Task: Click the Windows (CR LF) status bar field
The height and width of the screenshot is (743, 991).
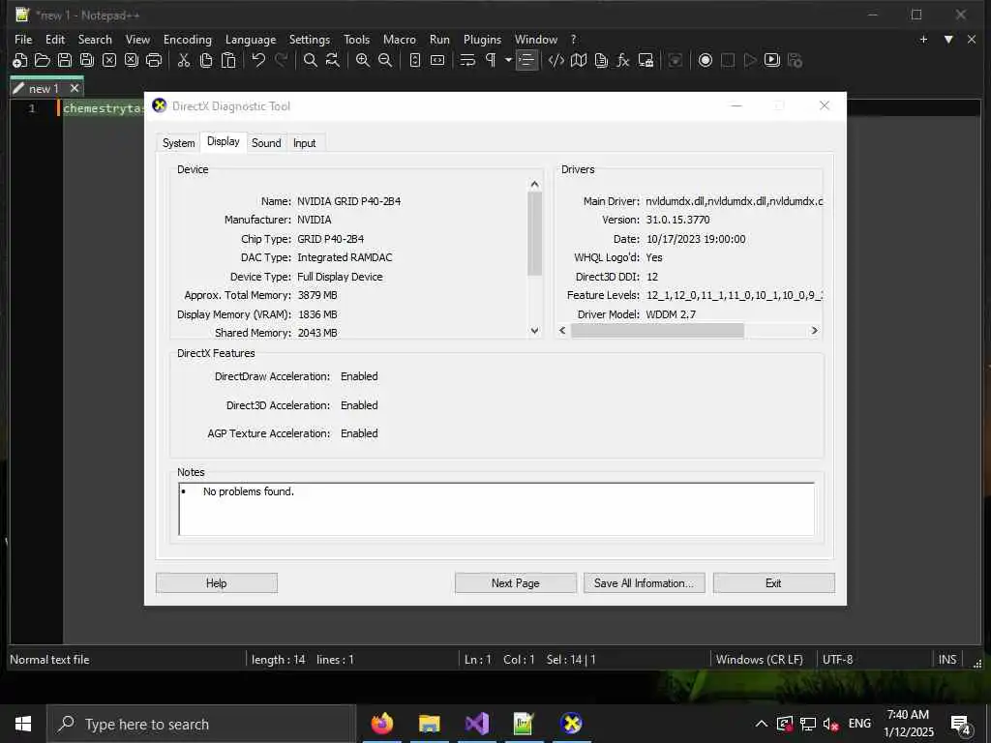Action: (x=760, y=660)
